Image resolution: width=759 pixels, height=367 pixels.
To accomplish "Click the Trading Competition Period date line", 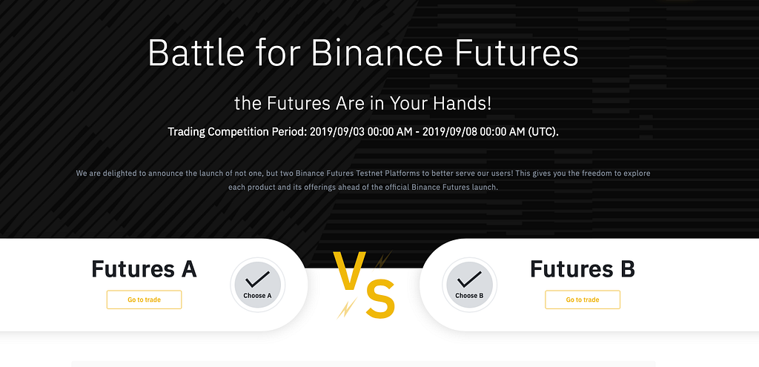I will click(x=362, y=132).
